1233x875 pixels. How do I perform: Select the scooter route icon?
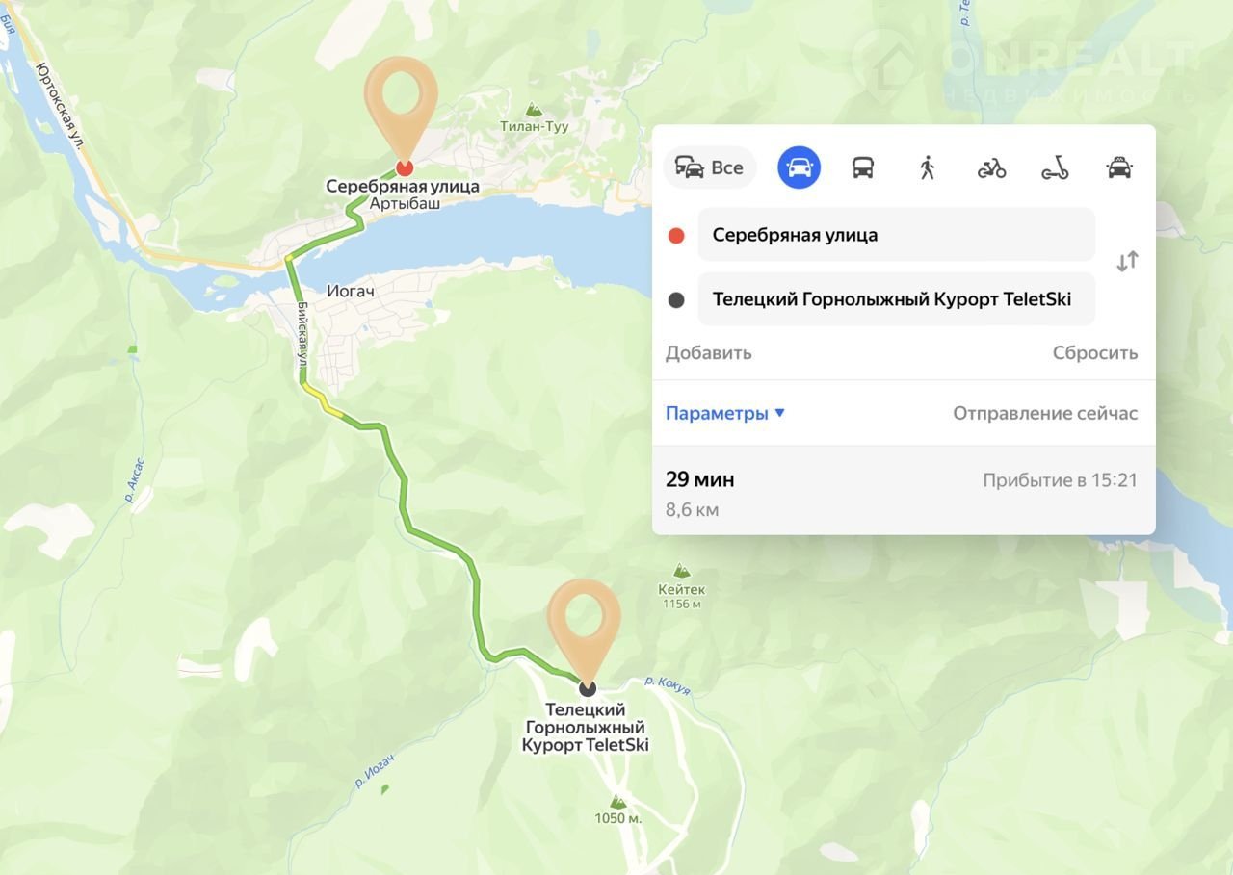coord(1055,167)
